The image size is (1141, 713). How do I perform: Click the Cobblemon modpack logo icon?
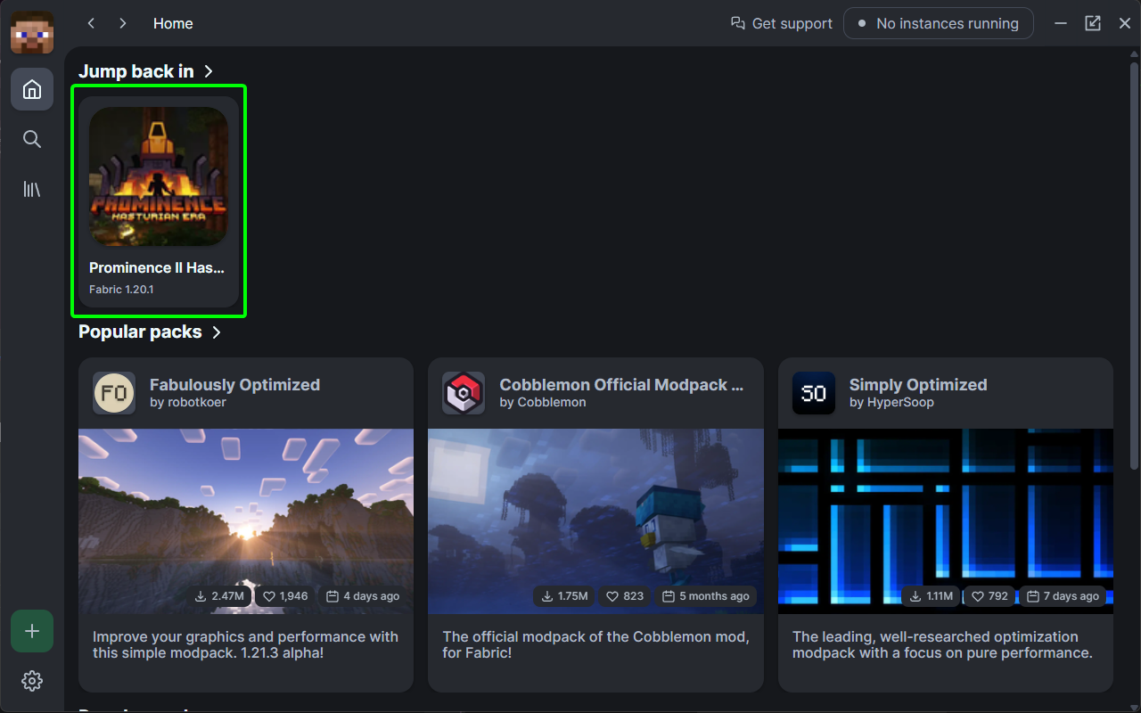click(x=464, y=393)
